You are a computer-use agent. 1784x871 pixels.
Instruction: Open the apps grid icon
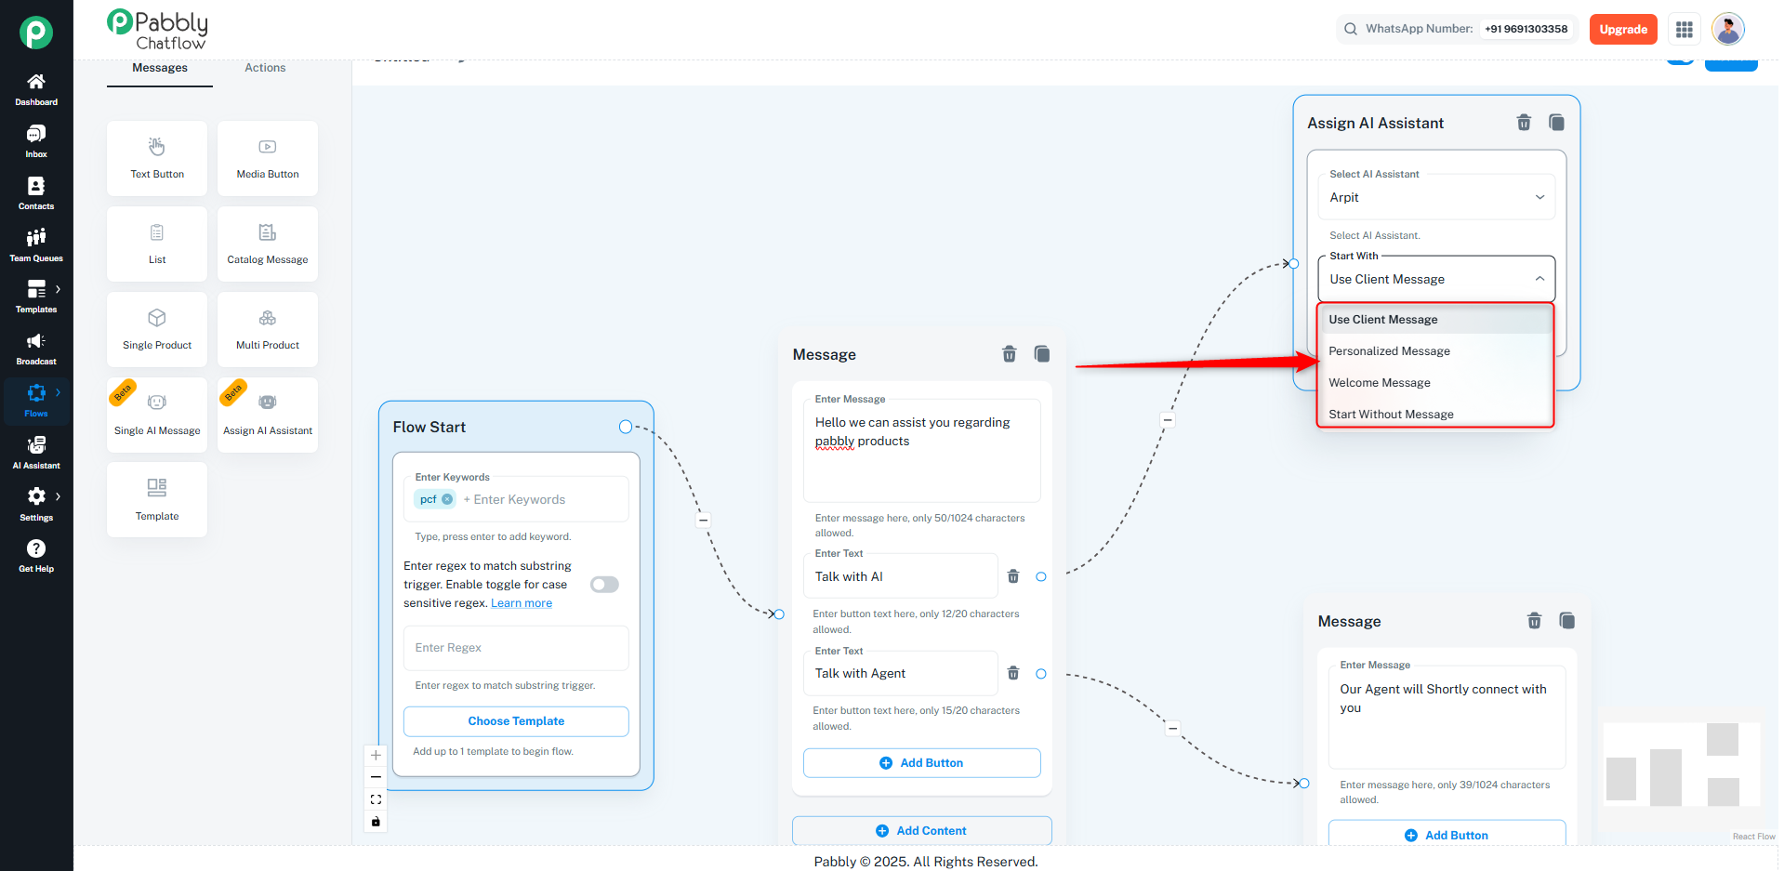pyautogui.click(x=1684, y=30)
